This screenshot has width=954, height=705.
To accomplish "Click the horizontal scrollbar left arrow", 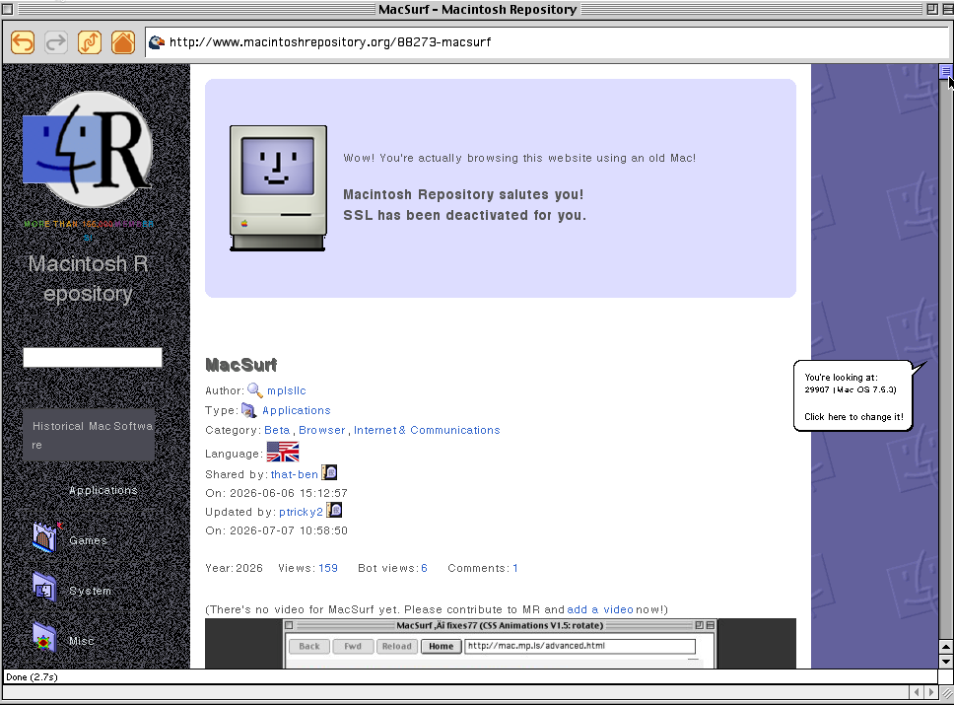I will (918, 692).
